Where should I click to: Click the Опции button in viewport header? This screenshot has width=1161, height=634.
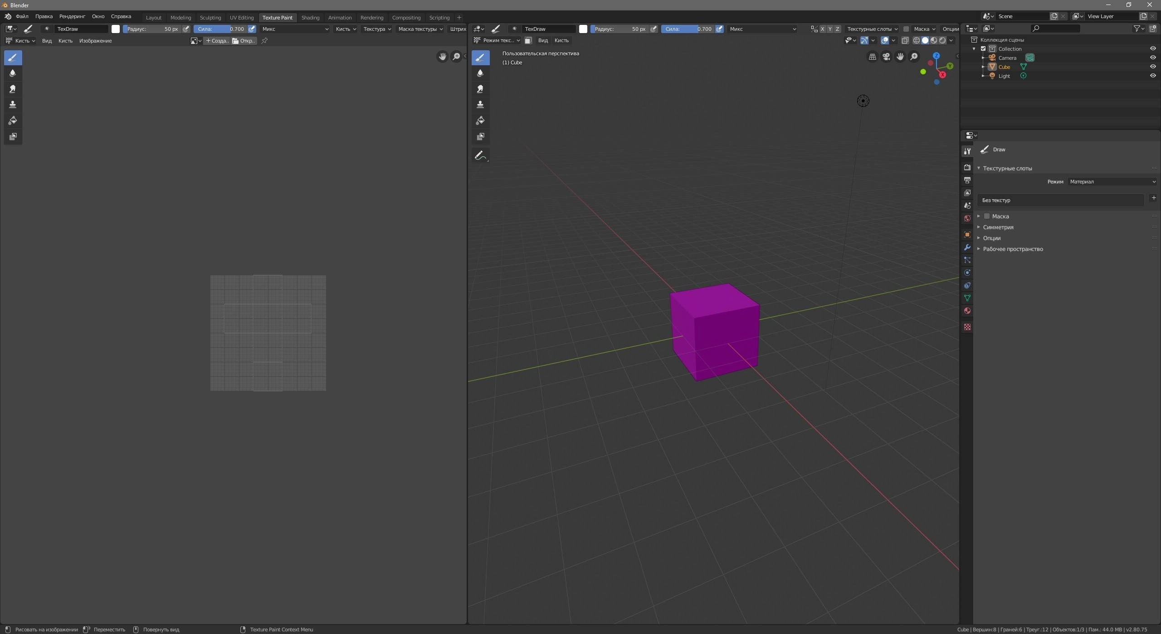point(951,29)
